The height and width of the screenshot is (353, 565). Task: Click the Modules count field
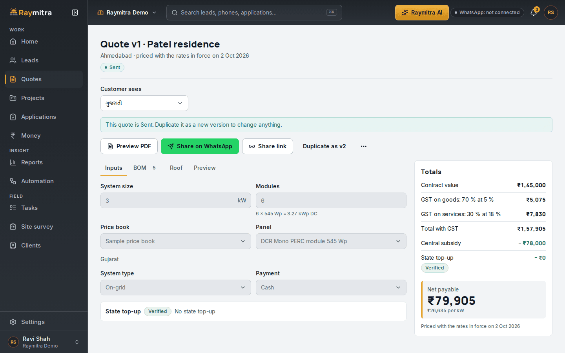click(331, 200)
